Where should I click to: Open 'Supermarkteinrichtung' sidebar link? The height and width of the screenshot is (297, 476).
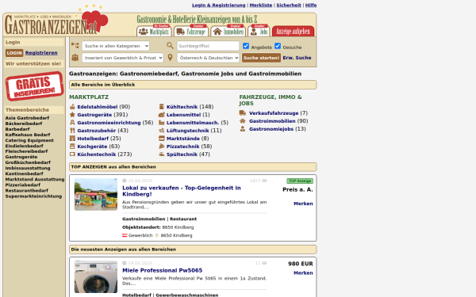coord(33,196)
